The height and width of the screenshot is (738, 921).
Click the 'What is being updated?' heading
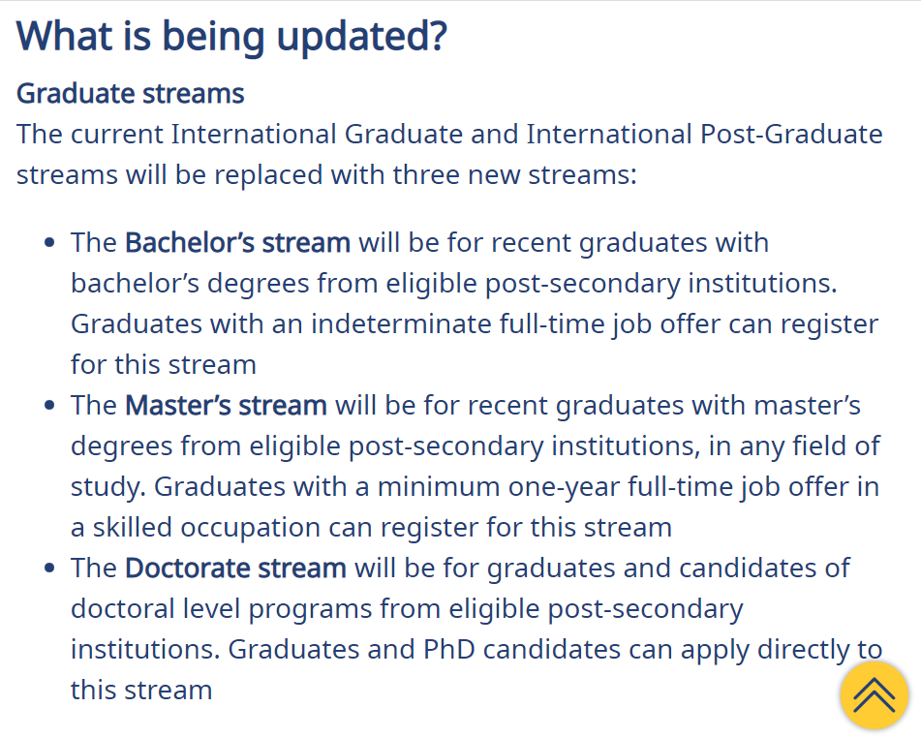[232, 37]
